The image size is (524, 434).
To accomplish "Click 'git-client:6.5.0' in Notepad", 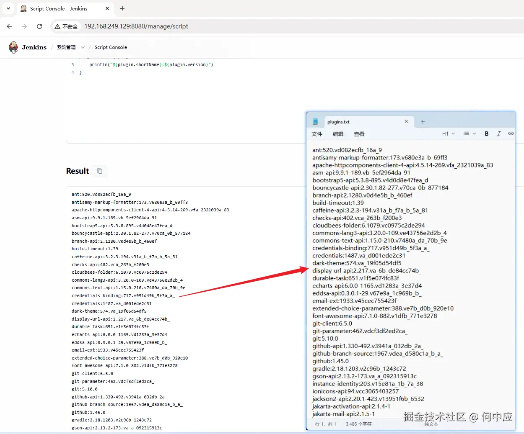I will 332,323.
